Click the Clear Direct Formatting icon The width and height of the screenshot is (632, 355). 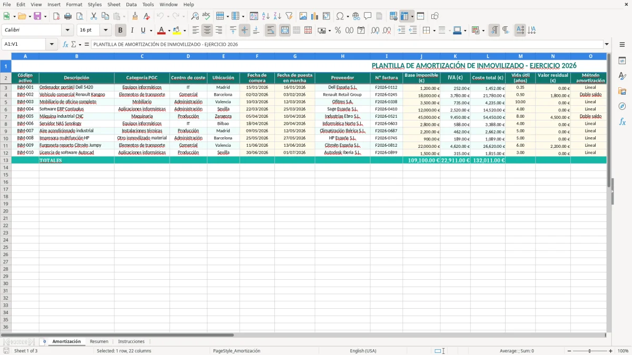147,16
